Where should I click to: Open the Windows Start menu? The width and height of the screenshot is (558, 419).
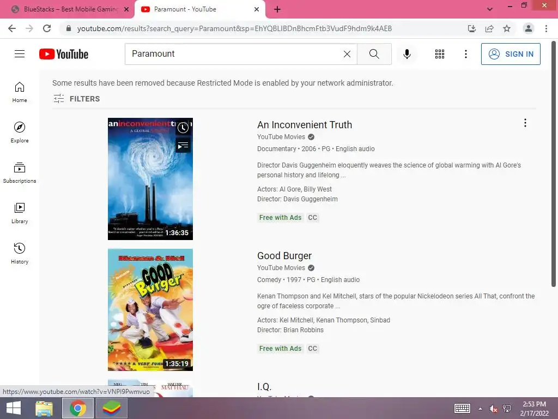[14, 408]
